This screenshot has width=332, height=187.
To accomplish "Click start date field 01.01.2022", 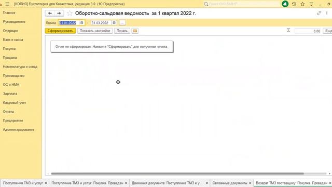I will [68, 23].
